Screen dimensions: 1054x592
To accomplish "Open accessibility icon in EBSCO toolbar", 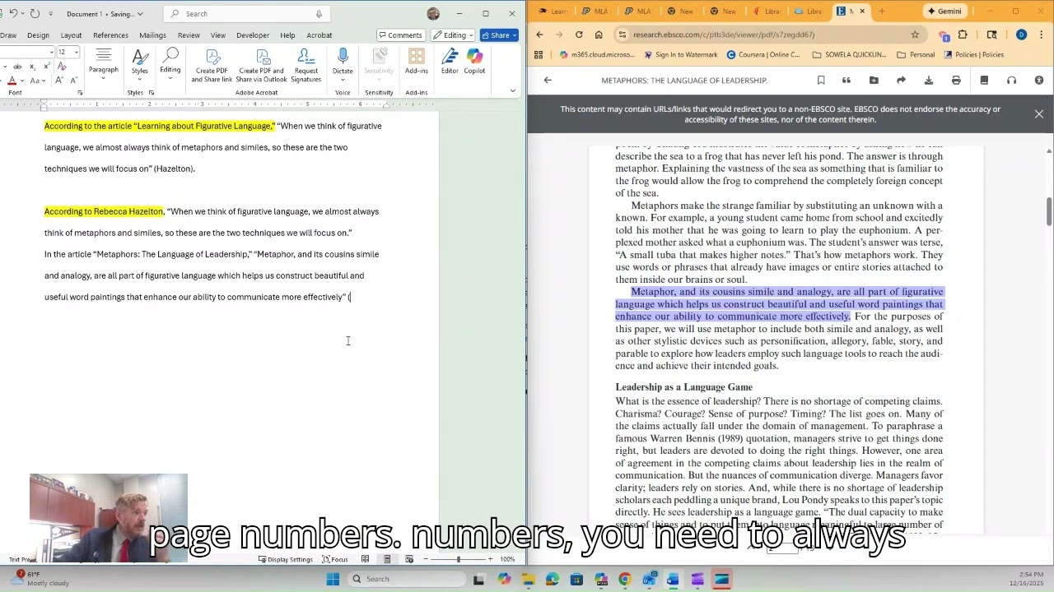I will point(1039,81).
